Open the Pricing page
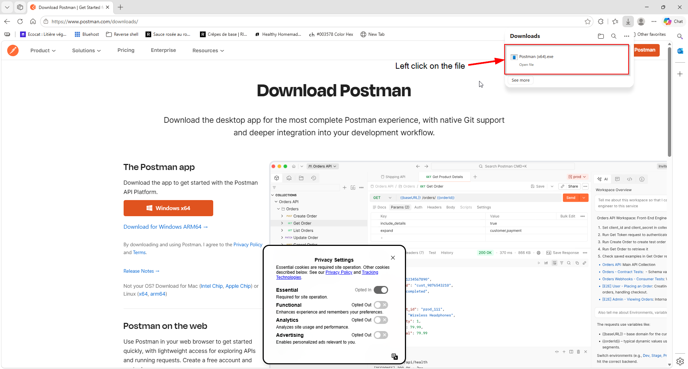 tap(126, 50)
